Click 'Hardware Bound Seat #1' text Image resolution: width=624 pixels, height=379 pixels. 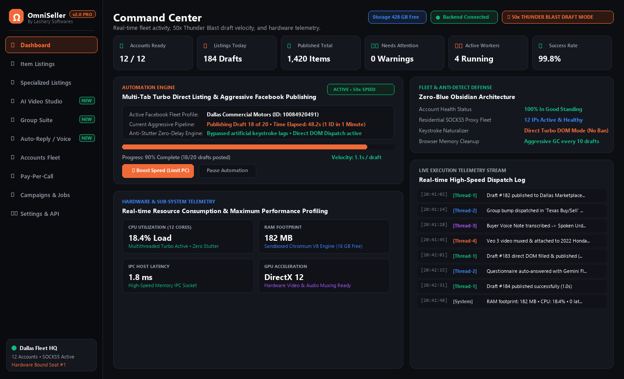coord(39,365)
